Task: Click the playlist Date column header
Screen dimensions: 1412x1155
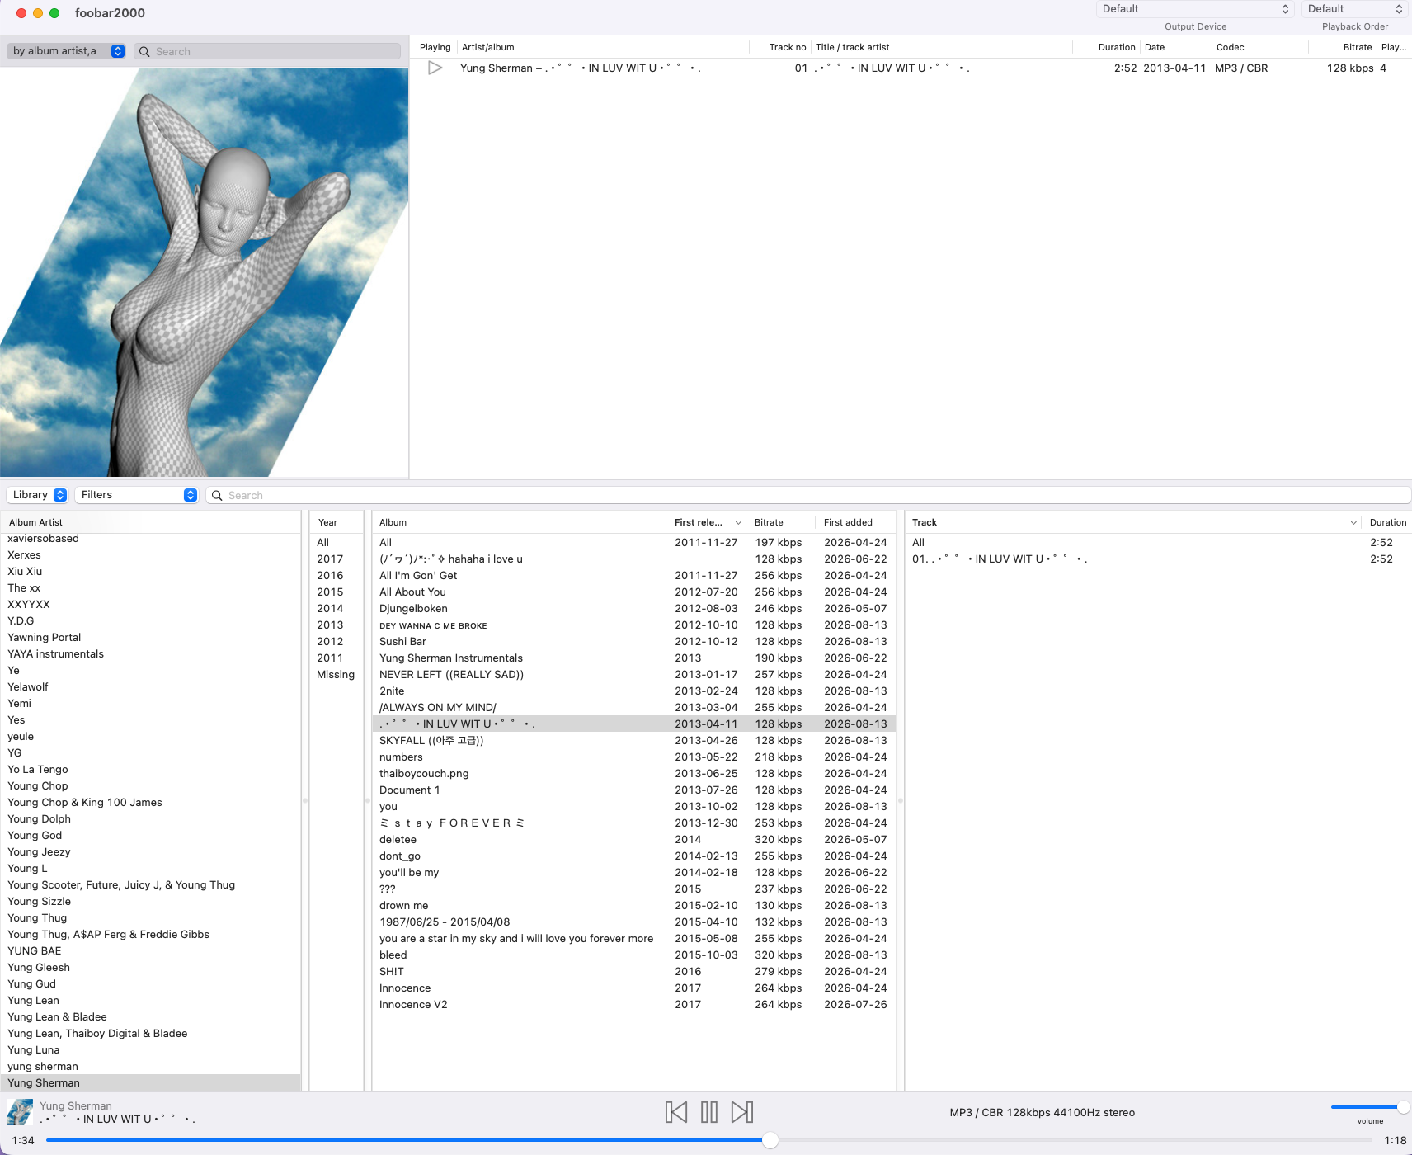Action: 1175,47
